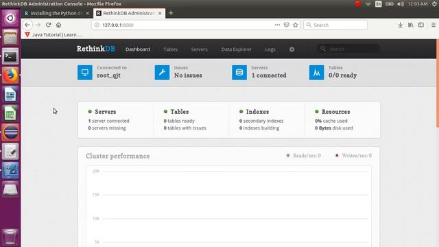Open the Logs nav item
This screenshot has height=247, width=439.
[270, 49]
